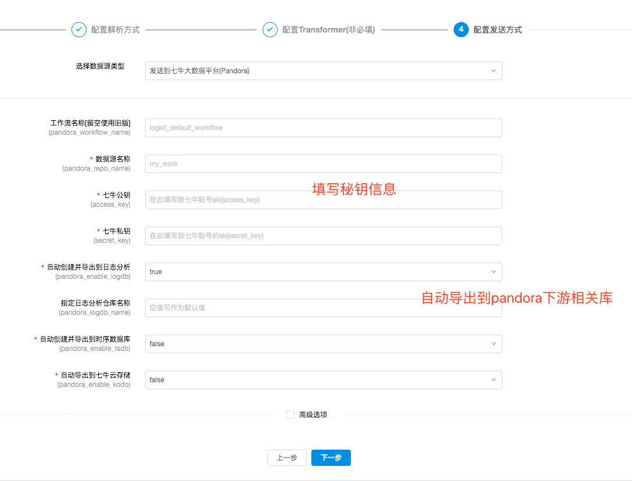Click the (pandora_enable_kodo) sublabel
This screenshot has width=632, height=481.
pos(94,385)
